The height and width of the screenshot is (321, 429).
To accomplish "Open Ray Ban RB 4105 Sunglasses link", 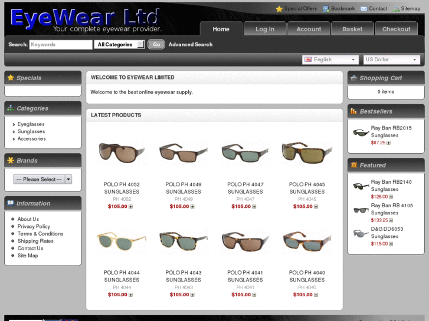I will [x=392, y=209].
